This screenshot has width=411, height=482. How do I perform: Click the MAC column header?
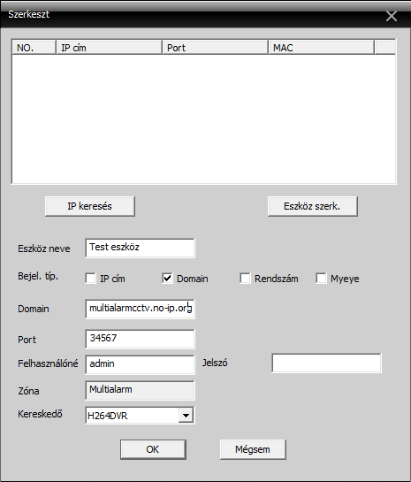pyautogui.click(x=322, y=48)
